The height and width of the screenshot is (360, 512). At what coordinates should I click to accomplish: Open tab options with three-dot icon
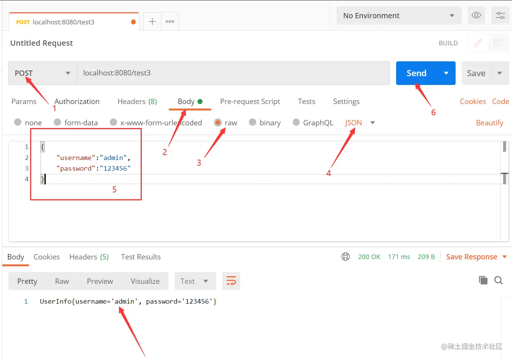(x=170, y=22)
